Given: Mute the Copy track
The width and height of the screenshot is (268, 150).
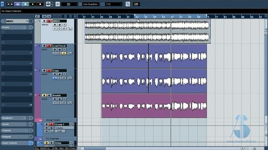Looking at the screenshot, I should pyautogui.click(x=44, y=70).
